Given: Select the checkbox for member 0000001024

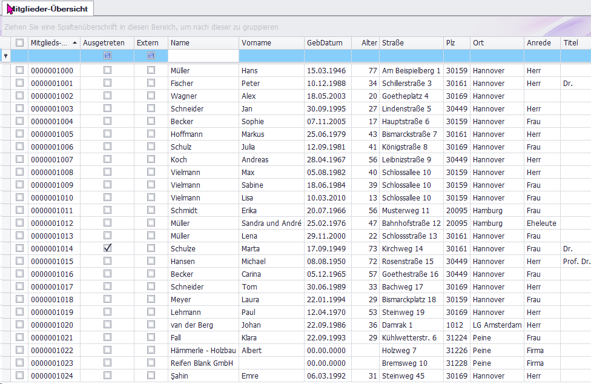Looking at the screenshot, I should pyautogui.click(x=20, y=376).
